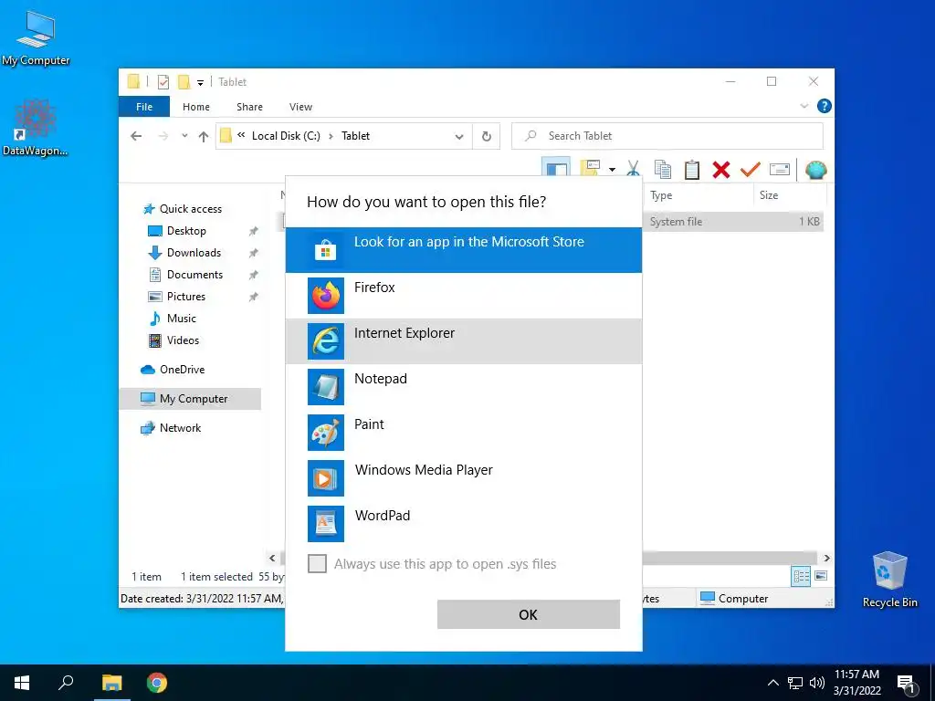This screenshot has width=935, height=701.
Task: Open the recent locations dropdown arrow
Action: click(x=184, y=136)
